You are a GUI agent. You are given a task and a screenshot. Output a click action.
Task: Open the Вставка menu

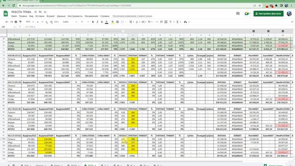[40, 16]
